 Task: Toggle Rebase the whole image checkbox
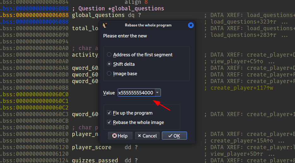109,122
